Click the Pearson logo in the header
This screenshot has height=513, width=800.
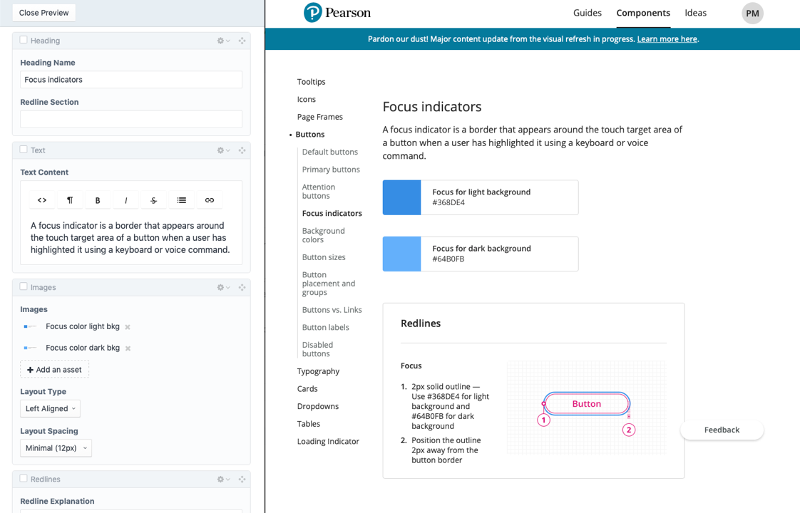pos(337,12)
